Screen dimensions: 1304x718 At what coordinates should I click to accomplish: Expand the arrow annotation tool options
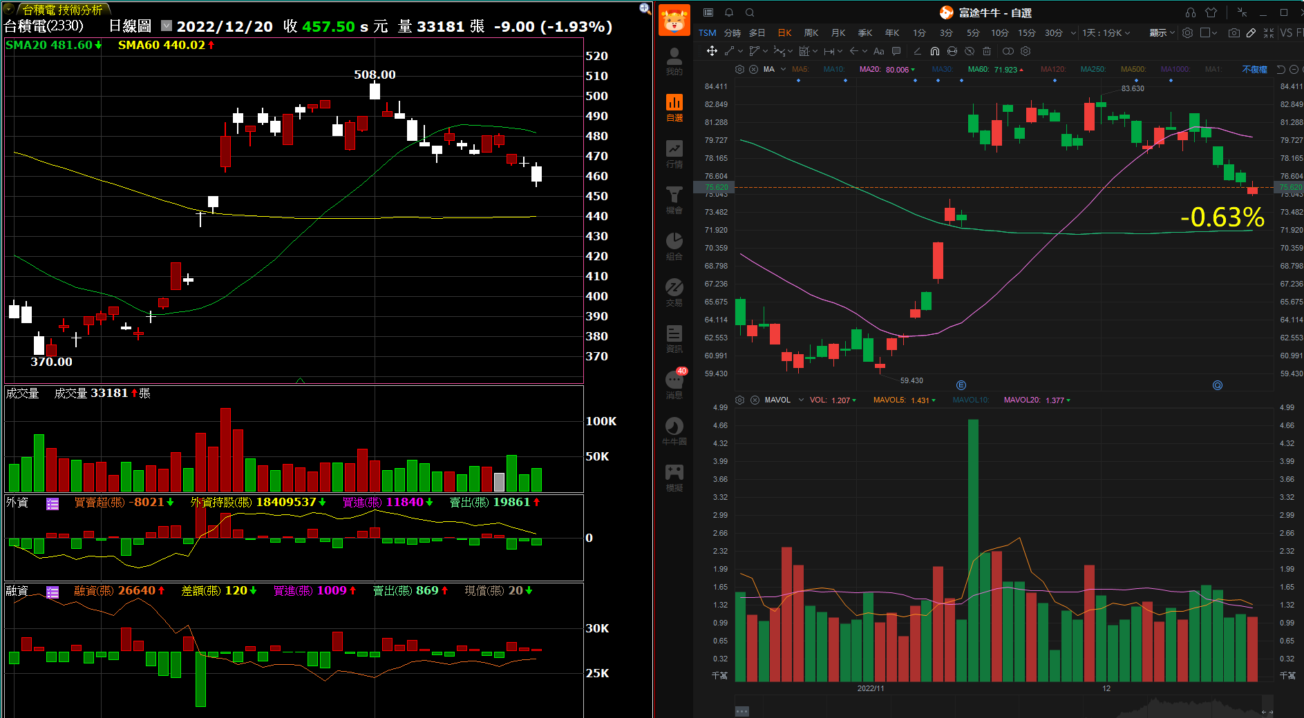(864, 51)
